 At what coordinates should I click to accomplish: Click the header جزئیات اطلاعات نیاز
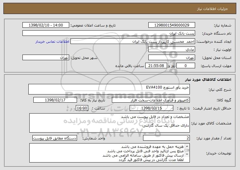click(212, 9)
